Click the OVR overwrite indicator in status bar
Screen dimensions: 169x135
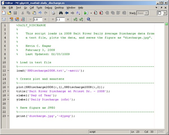click(161, 132)
